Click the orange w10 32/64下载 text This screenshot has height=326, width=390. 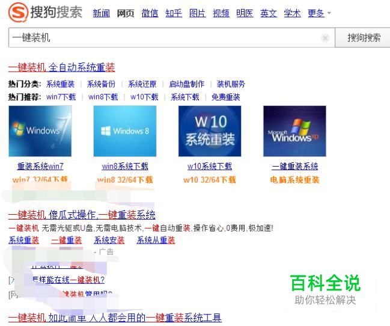210,180
